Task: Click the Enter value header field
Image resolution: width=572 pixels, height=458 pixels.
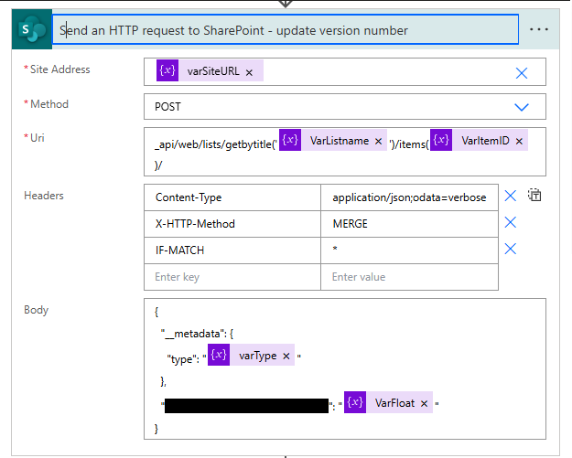Action: pyautogui.click(x=408, y=277)
